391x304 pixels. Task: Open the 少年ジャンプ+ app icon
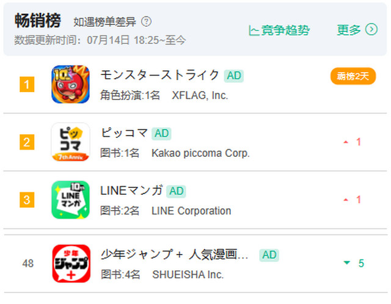[71, 263]
